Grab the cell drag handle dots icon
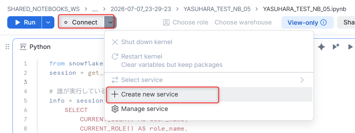 pos(7,47)
